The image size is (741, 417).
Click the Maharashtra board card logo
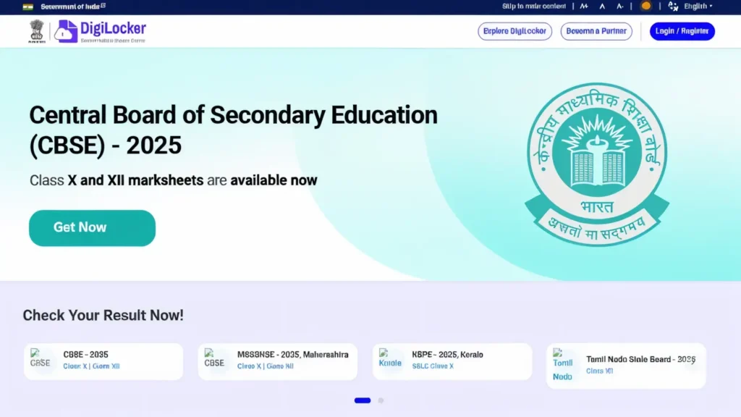pos(214,359)
